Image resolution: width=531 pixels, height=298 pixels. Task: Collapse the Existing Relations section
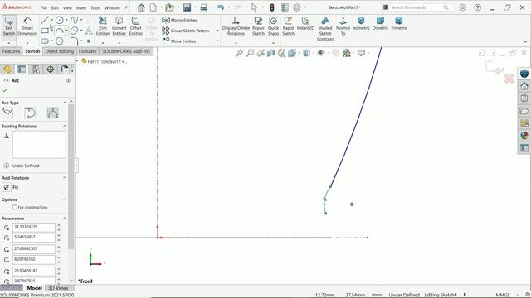pos(65,126)
